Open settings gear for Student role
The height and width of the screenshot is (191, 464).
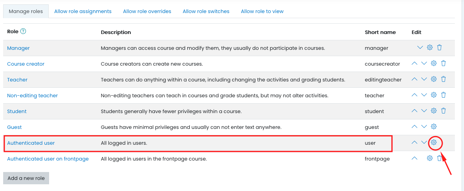pyautogui.click(x=434, y=111)
